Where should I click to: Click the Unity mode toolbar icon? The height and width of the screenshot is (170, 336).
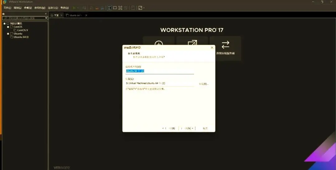(x=126, y=8)
